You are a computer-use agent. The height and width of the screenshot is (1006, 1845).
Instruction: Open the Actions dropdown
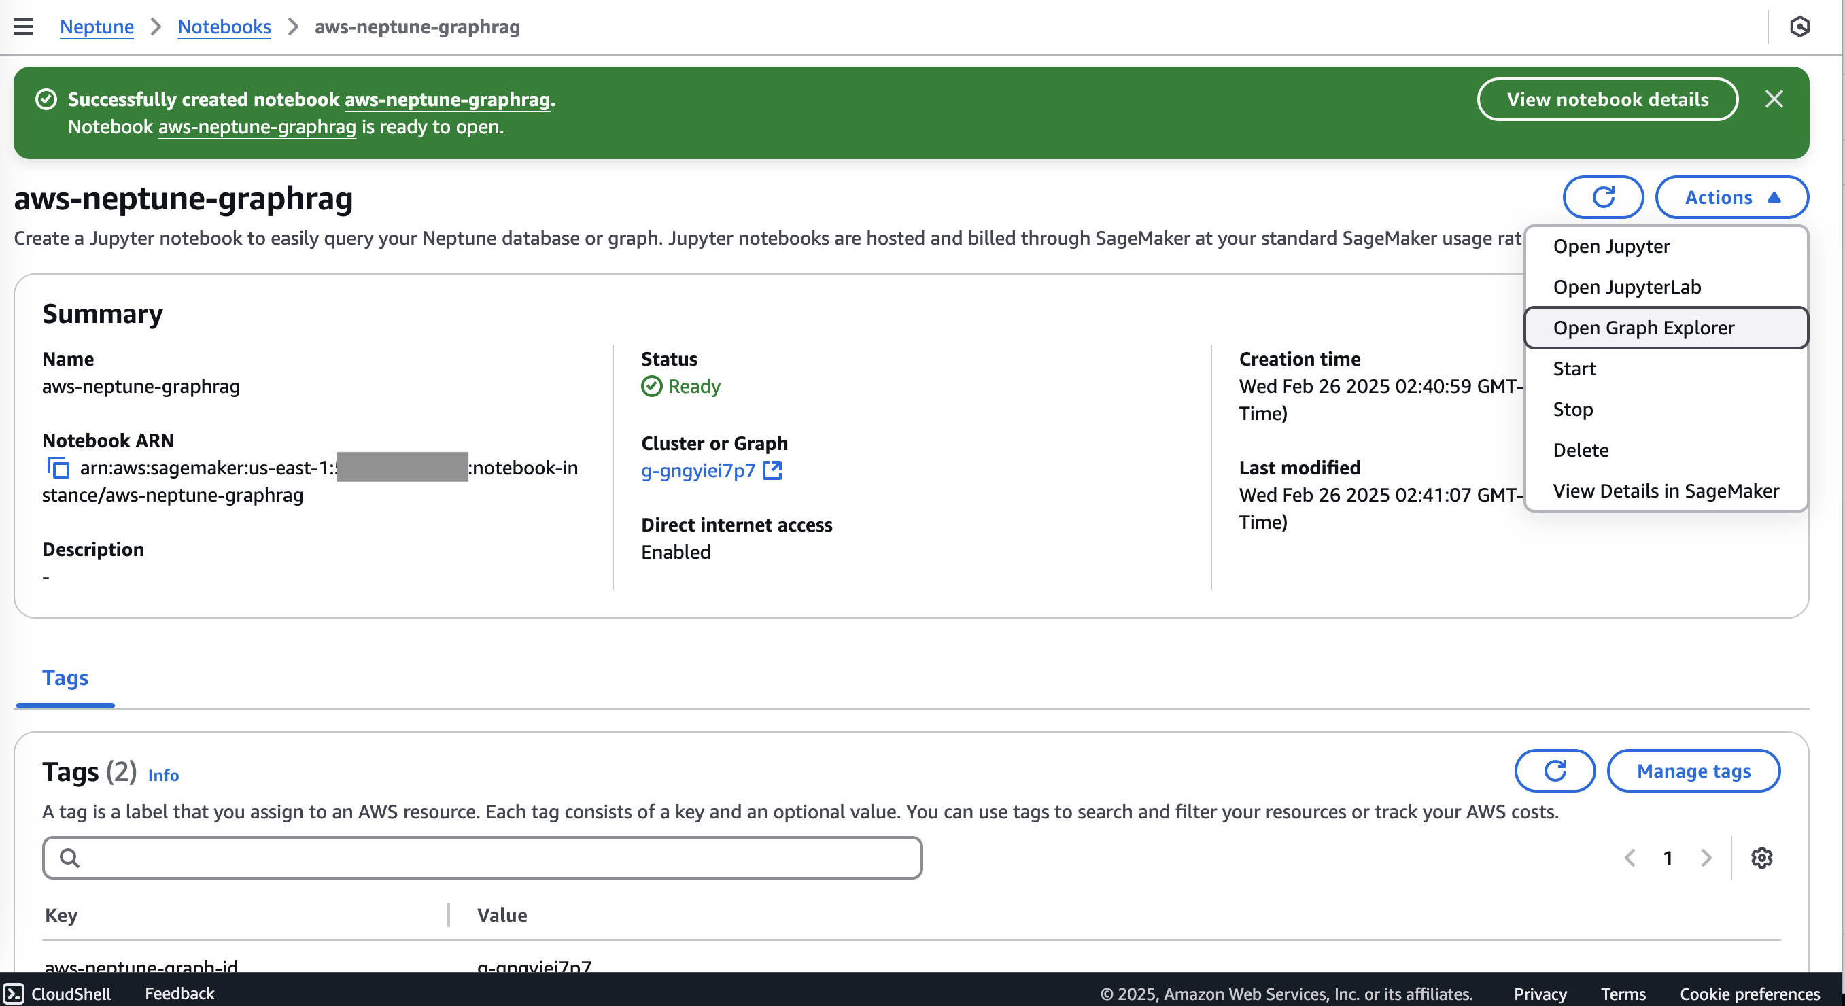coord(1732,197)
